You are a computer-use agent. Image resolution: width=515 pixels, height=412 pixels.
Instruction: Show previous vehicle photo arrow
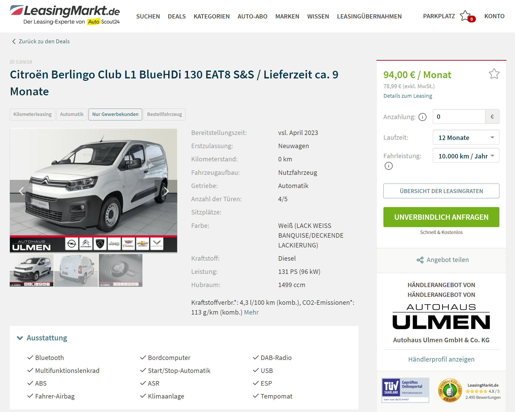21,191
